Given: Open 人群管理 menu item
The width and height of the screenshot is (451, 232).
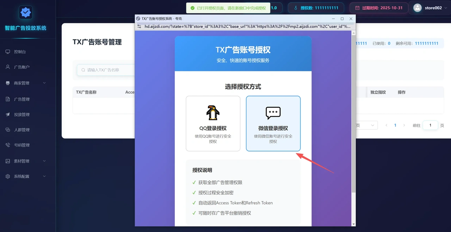Looking at the screenshot, I should (28, 130).
